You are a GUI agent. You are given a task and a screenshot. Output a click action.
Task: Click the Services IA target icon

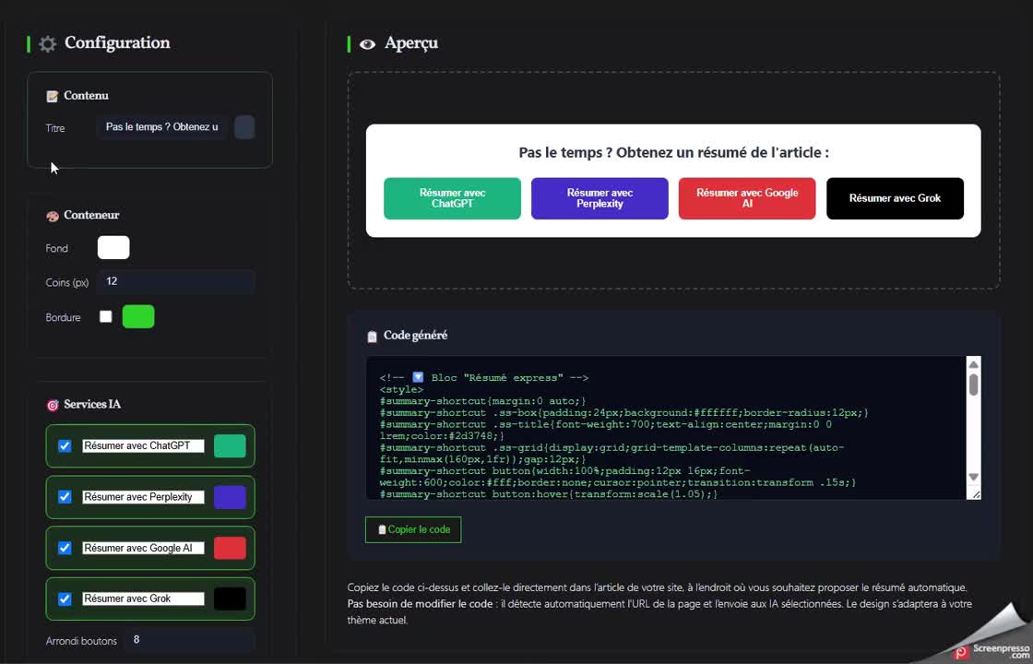[x=53, y=405]
